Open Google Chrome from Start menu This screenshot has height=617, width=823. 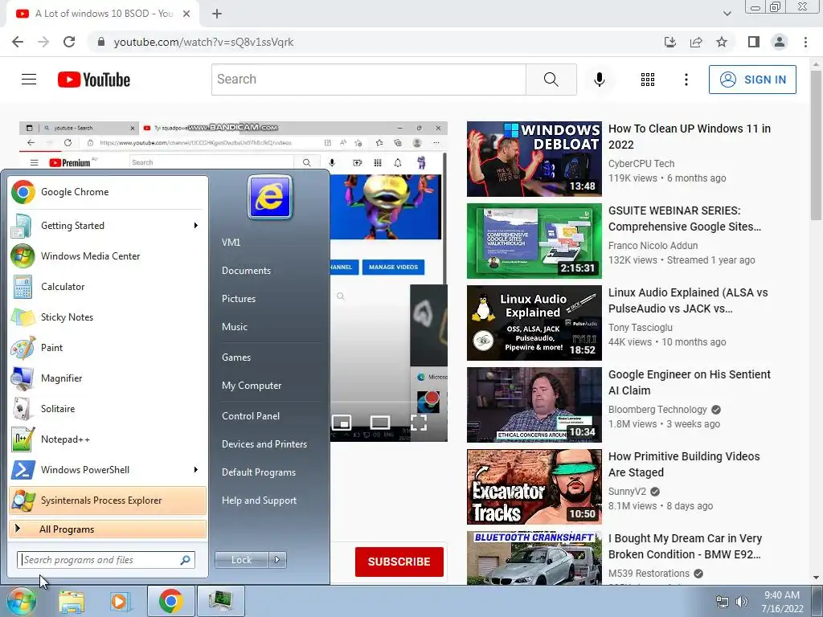pos(108,192)
